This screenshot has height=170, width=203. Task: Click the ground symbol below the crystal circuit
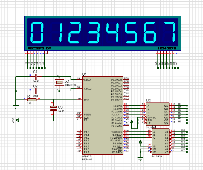coord(16,107)
